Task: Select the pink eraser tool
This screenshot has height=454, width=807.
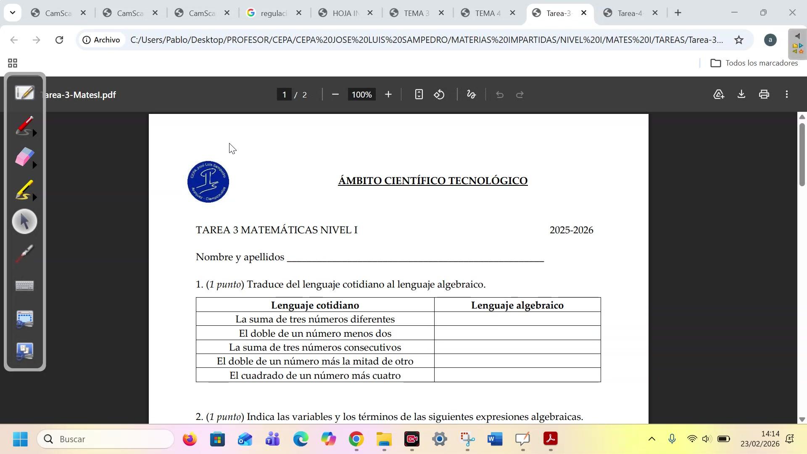Action: 24,157
